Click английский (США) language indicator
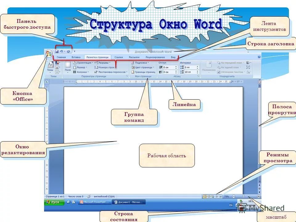The width and height of the screenshot is (296, 222). [104, 196]
